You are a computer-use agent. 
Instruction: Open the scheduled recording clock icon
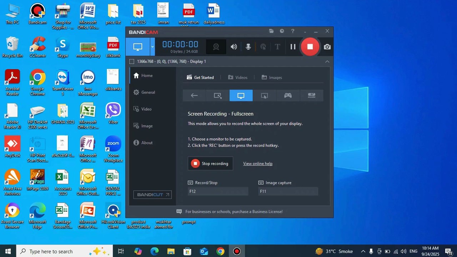[282, 31]
